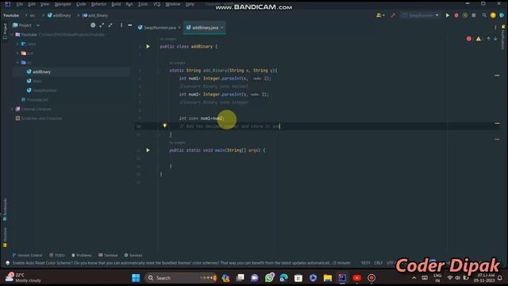Click the add_Binary method breadcrumb
The width and height of the screenshot is (508, 286).
(x=95, y=15)
